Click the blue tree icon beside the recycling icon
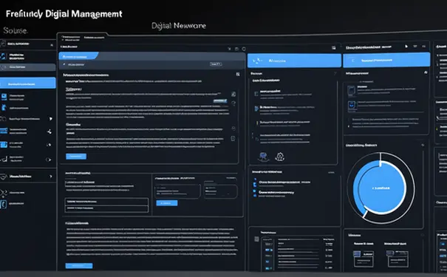 (263, 157)
